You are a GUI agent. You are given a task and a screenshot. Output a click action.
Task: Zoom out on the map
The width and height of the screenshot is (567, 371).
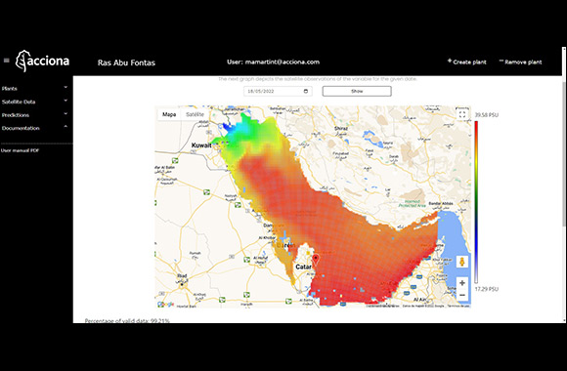pos(462,296)
